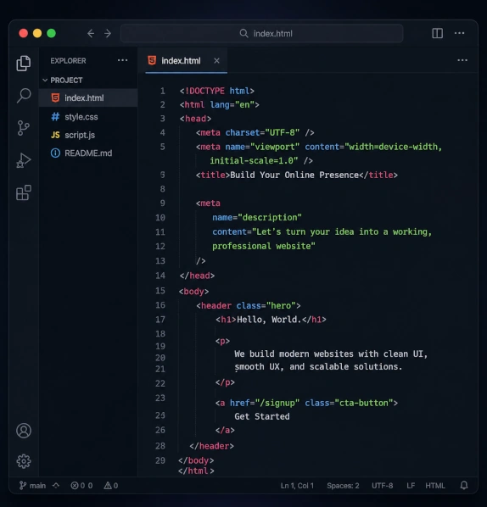Click line number 1 in the gutter

(x=162, y=91)
